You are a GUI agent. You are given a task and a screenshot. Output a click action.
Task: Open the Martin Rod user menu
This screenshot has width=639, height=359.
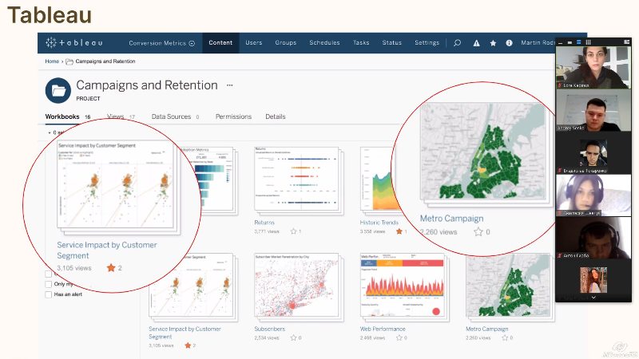tap(538, 43)
